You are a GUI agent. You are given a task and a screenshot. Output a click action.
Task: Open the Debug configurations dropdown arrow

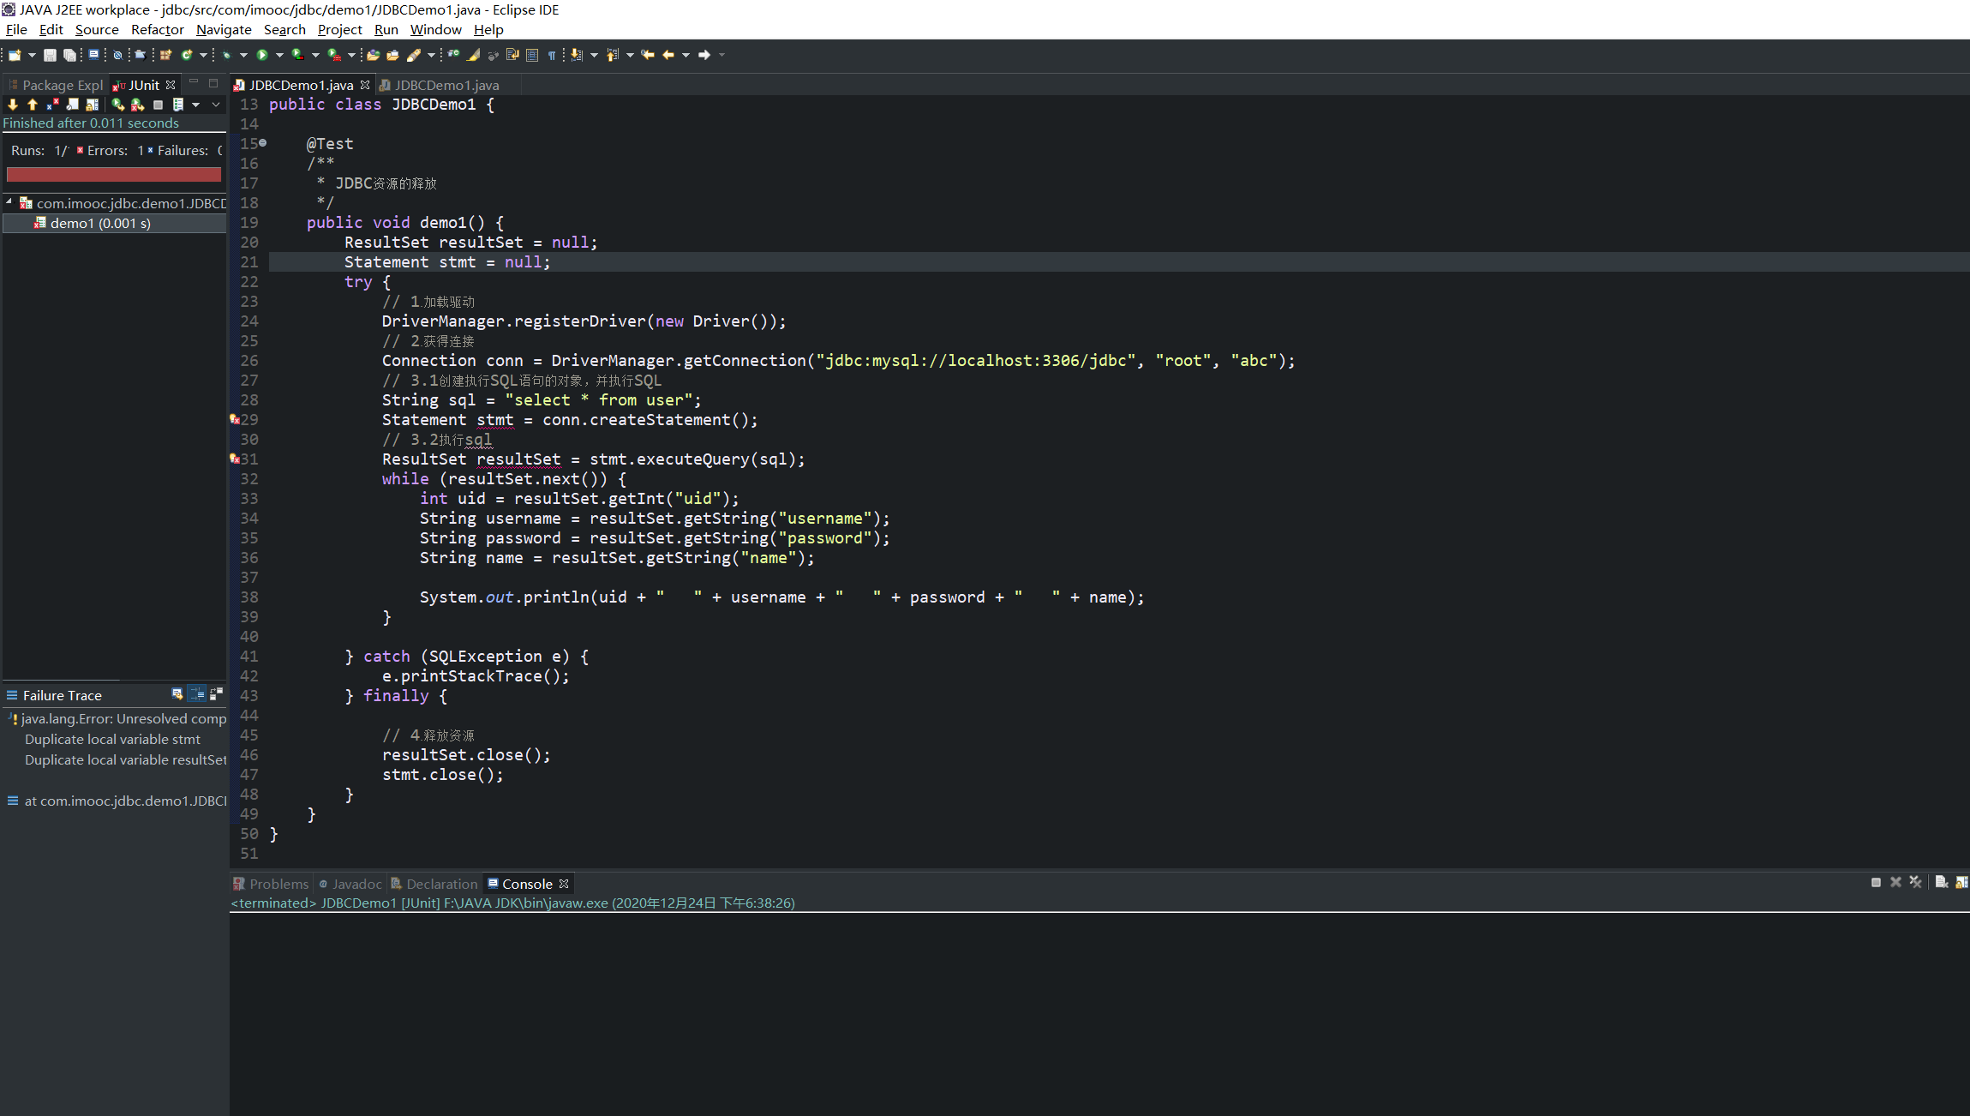(x=243, y=55)
